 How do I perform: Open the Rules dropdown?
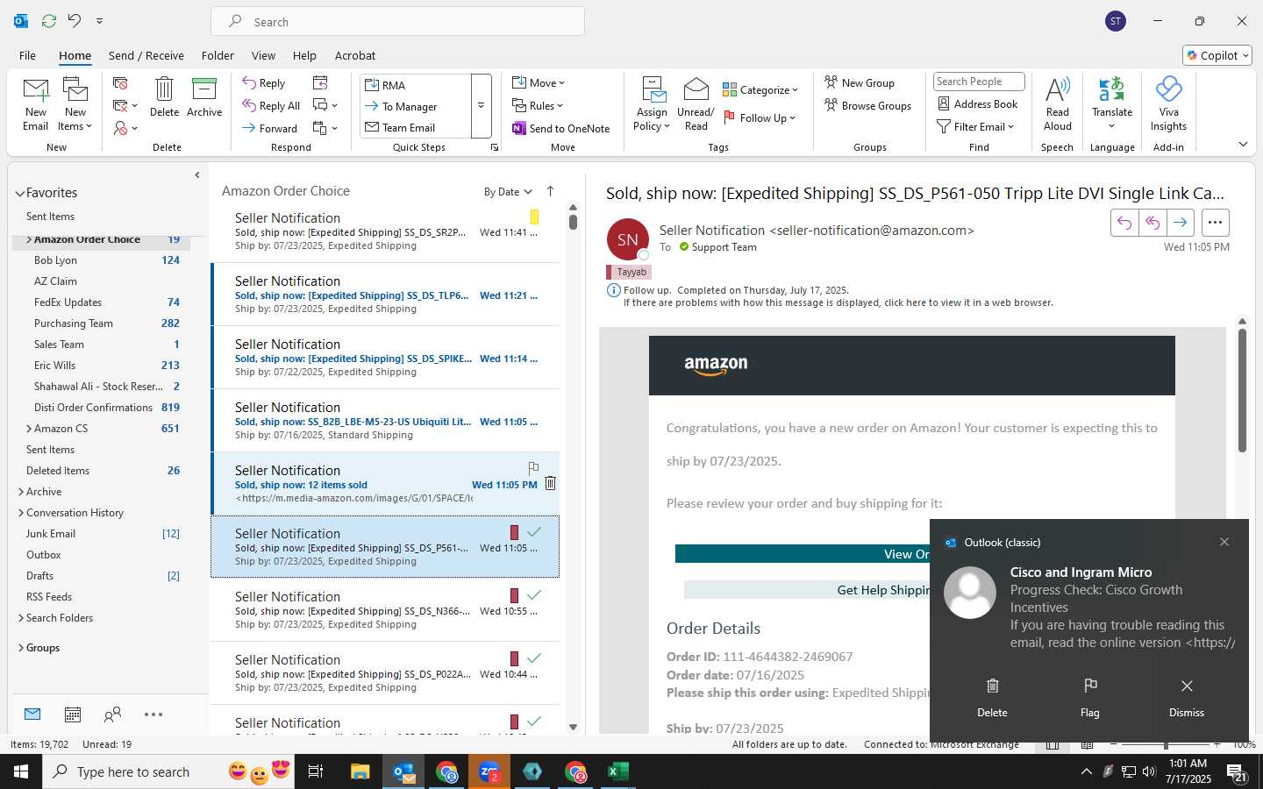pyautogui.click(x=538, y=105)
